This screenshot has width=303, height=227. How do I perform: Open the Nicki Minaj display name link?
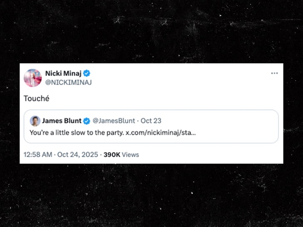[x=63, y=74]
